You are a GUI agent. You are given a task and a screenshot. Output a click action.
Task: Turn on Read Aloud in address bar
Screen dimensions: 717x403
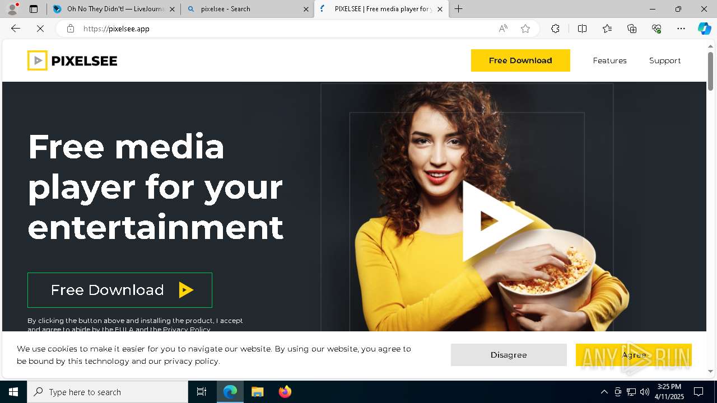click(x=503, y=29)
